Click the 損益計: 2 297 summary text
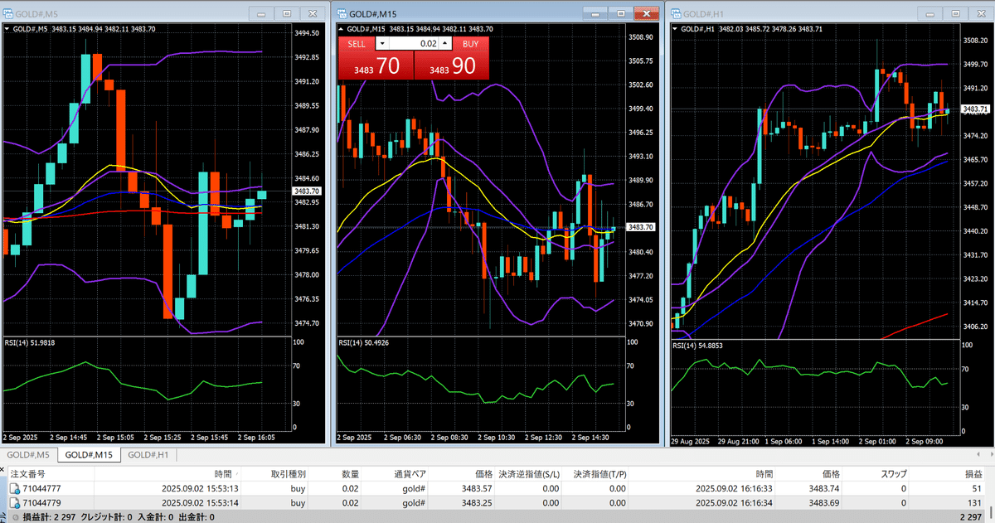 point(48,516)
